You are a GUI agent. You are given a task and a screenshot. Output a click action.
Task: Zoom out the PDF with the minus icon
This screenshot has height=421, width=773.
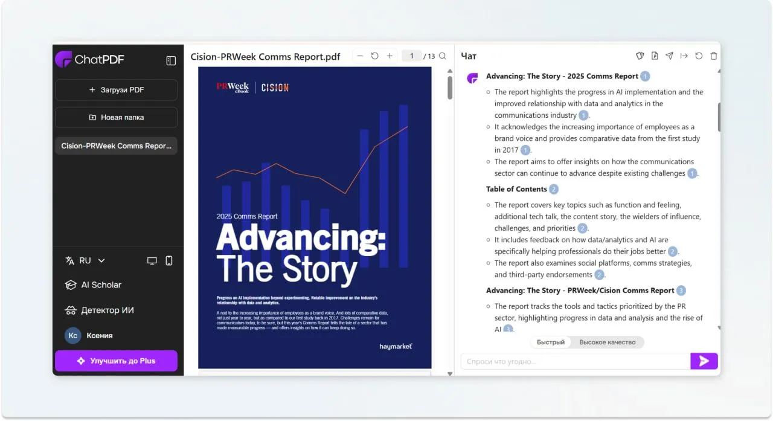[360, 56]
